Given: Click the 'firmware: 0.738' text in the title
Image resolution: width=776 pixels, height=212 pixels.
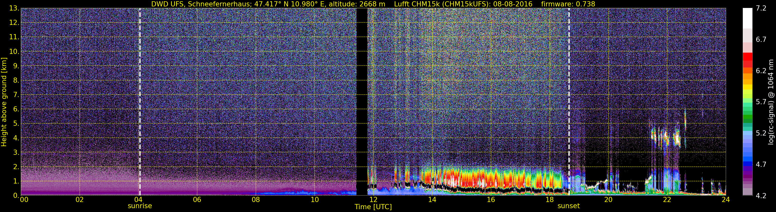Looking at the screenshot, I should 568,4.
